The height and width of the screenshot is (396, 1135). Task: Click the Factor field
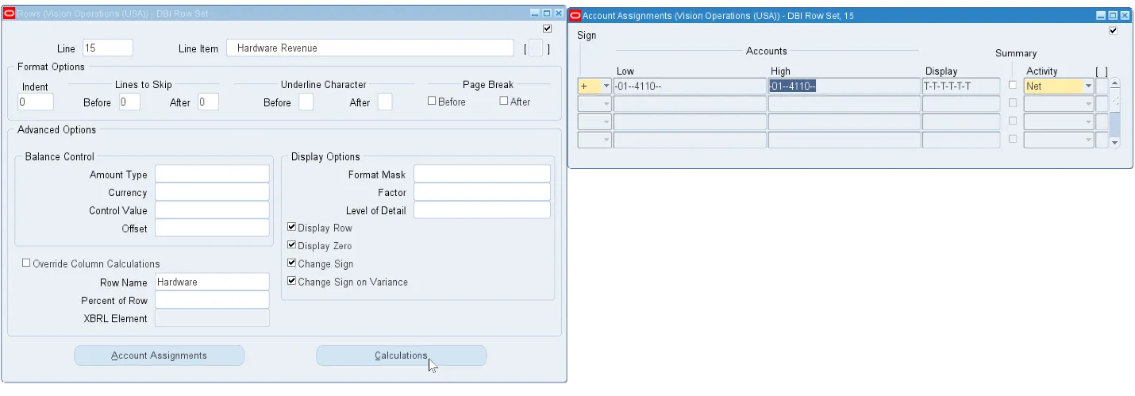click(x=482, y=192)
